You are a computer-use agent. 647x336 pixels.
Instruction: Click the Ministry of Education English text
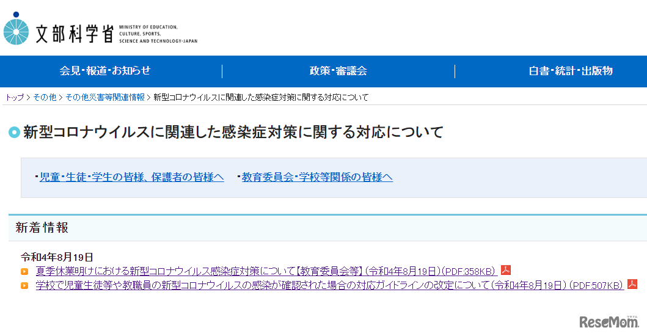(158, 34)
